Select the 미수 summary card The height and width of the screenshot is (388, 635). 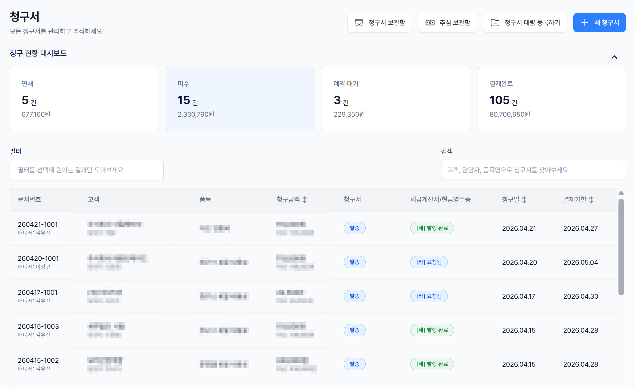tap(240, 99)
